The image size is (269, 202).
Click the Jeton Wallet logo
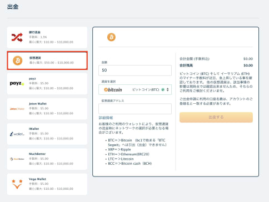pyautogui.click(x=17, y=109)
